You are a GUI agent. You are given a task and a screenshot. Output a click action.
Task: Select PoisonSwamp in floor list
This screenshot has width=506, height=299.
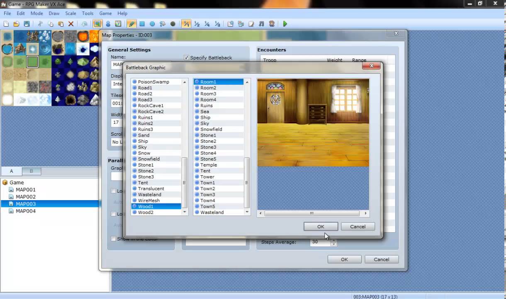[x=156, y=82]
